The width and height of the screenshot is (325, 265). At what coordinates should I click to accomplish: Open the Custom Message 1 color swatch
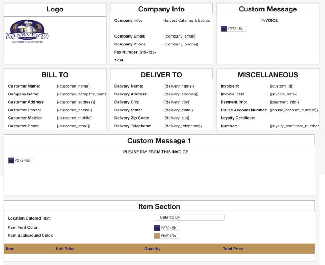point(11,160)
